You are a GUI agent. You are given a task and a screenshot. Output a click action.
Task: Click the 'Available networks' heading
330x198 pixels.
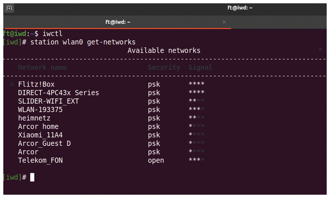[x=164, y=50]
